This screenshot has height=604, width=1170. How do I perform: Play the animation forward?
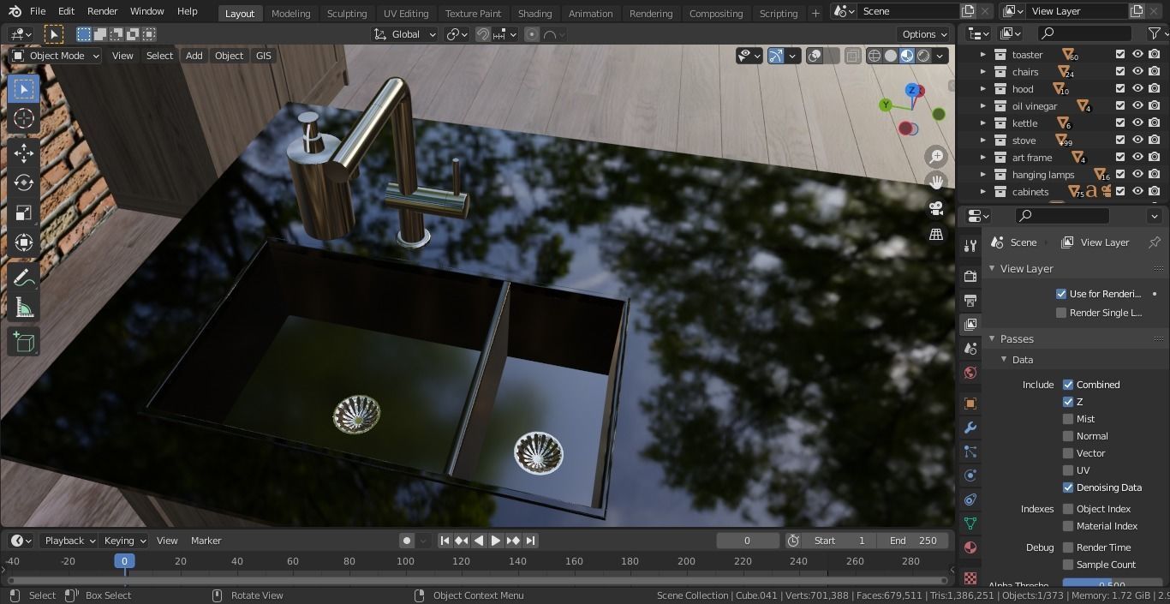pyautogui.click(x=496, y=541)
